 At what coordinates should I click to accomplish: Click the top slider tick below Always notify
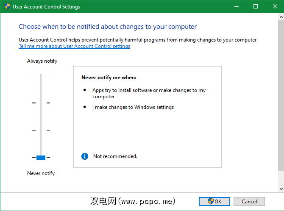41,76
